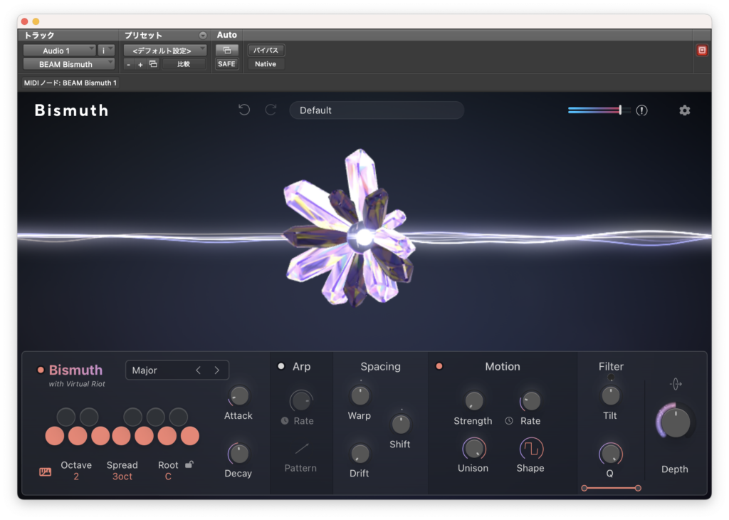Click the Warp knob
This screenshot has width=729, height=520.
coord(360,396)
